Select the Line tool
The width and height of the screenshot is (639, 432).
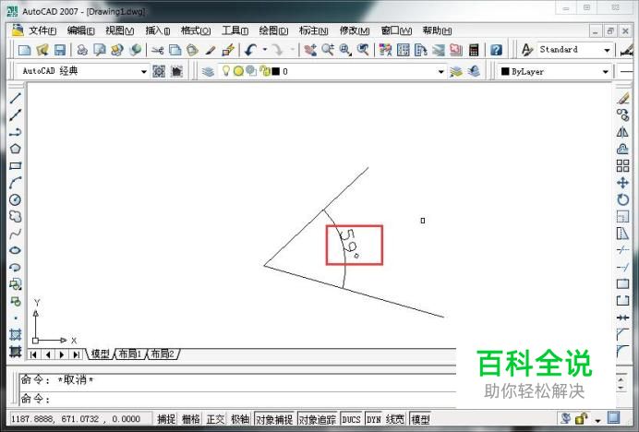(16, 98)
